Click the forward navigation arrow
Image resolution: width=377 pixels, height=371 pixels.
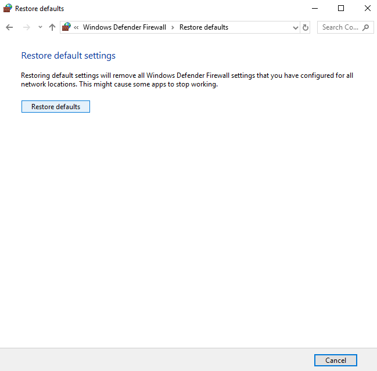tap(27, 27)
